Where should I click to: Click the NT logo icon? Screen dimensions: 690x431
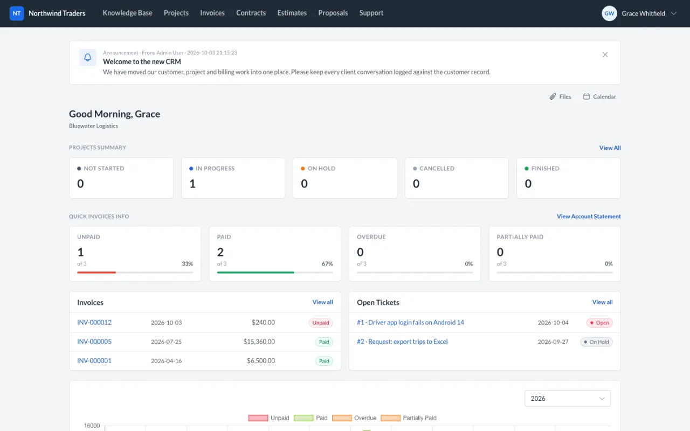click(x=17, y=13)
